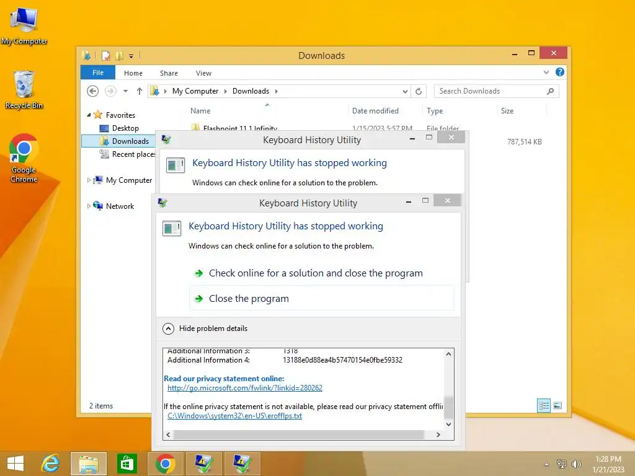Click horizontal scrollbar right arrow in details
The width and height of the screenshot is (635, 476).
coord(438,434)
